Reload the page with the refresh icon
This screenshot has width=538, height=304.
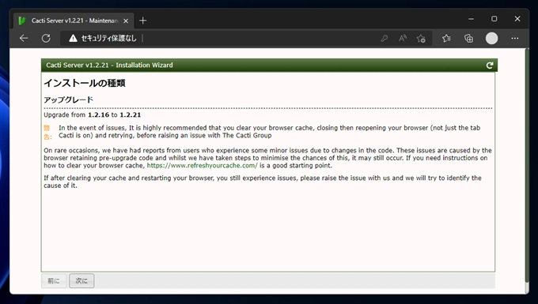[46, 39]
